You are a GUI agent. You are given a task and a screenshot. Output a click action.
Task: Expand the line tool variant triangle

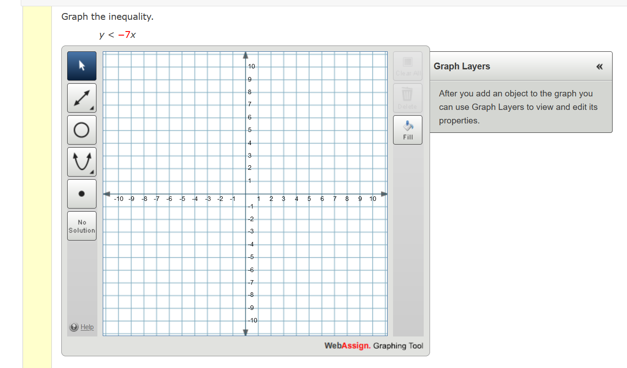(x=93, y=109)
